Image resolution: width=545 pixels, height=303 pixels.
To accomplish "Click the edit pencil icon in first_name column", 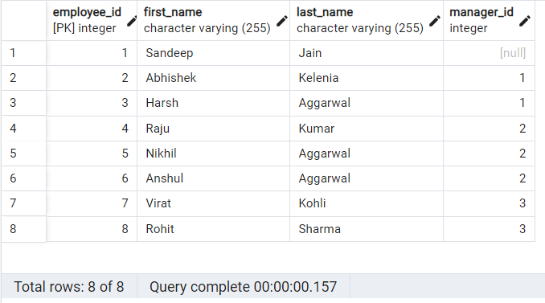I will [282, 21].
